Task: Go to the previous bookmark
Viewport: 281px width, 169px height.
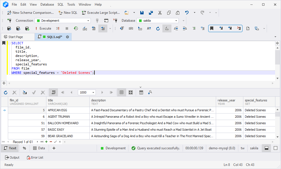Action: [x=221, y=28]
